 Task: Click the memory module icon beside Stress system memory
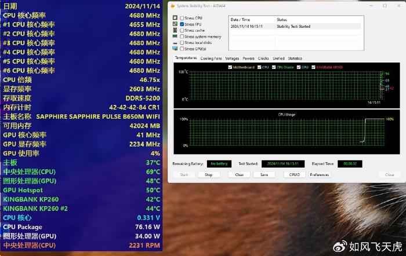(175, 36)
